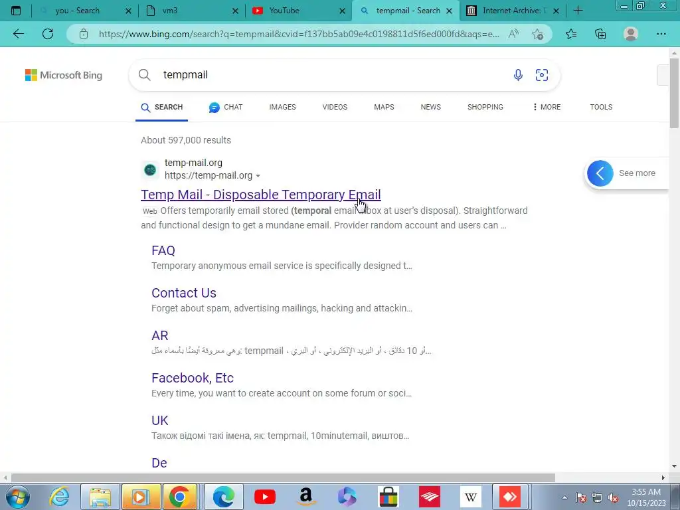Launch the media player taskbar icon

pos(141,497)
